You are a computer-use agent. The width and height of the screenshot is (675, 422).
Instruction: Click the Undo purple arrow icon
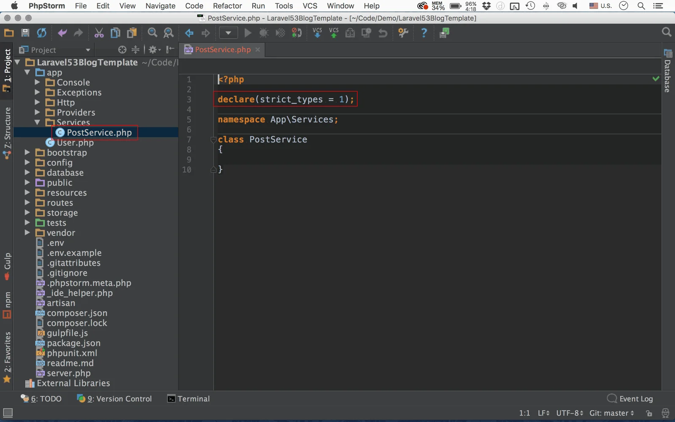pos(62,33)
